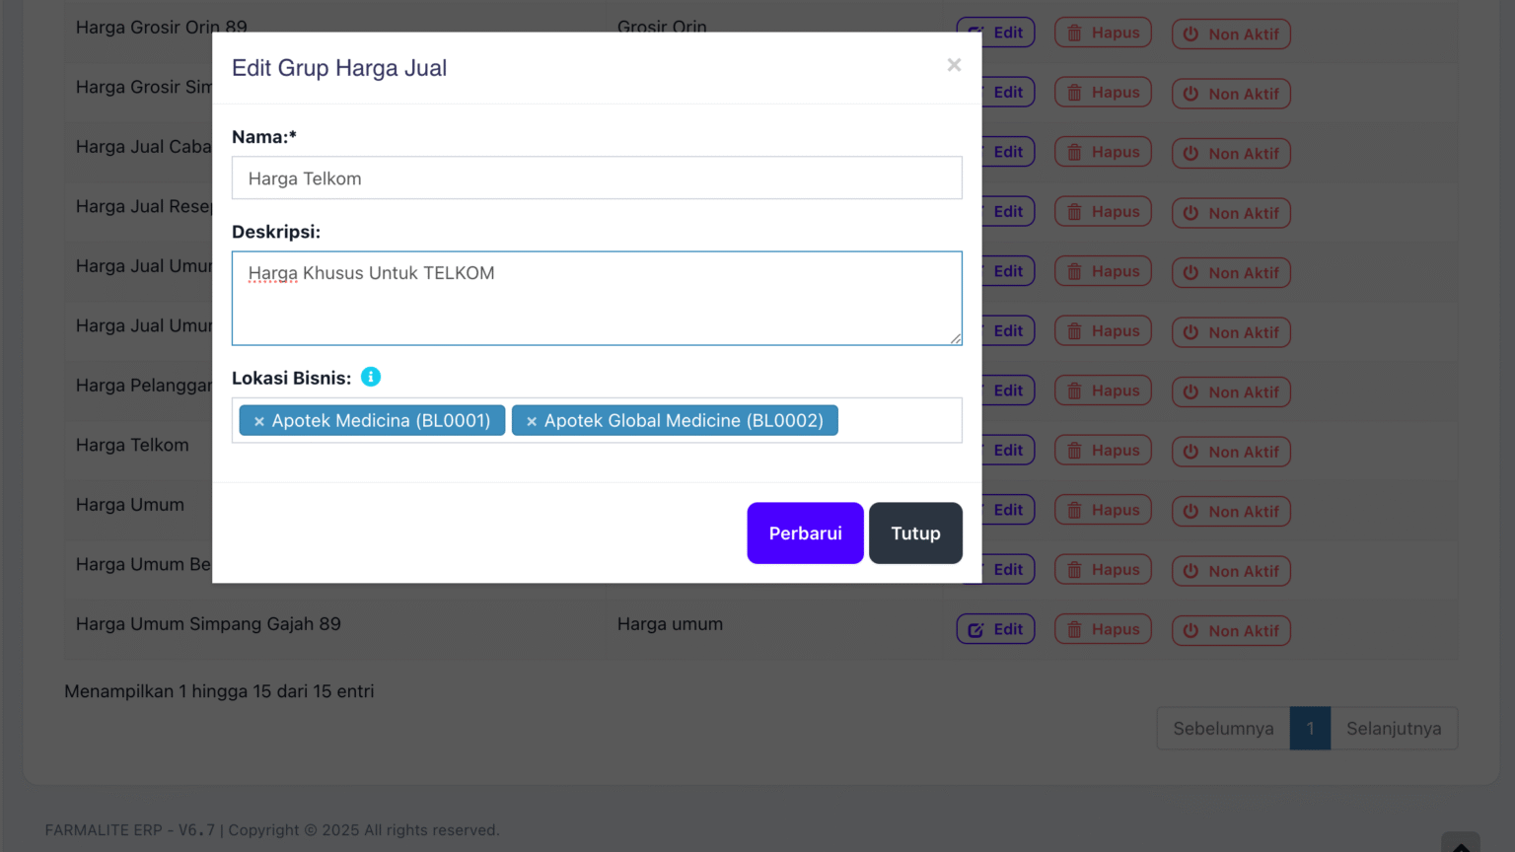This screenshot has height=852, width=1515.
Task: Click the scroll-to-top arrow icon
Action: point(1461,844)
